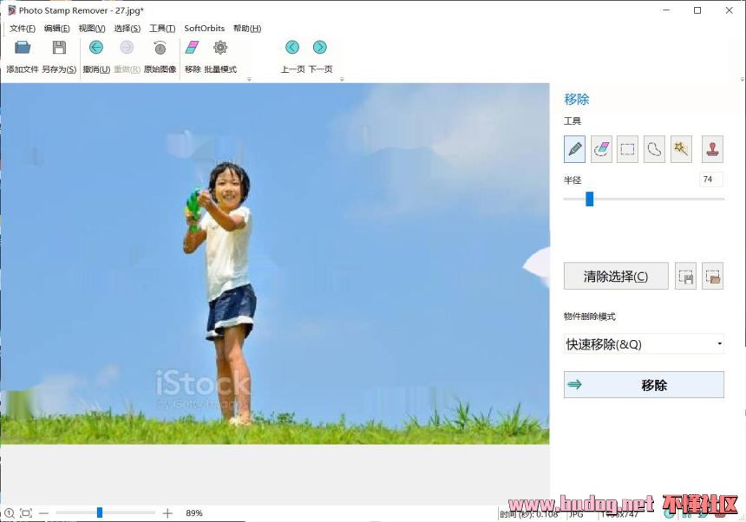
Task: Go to 下一页 next image
Action: [320, 49]
